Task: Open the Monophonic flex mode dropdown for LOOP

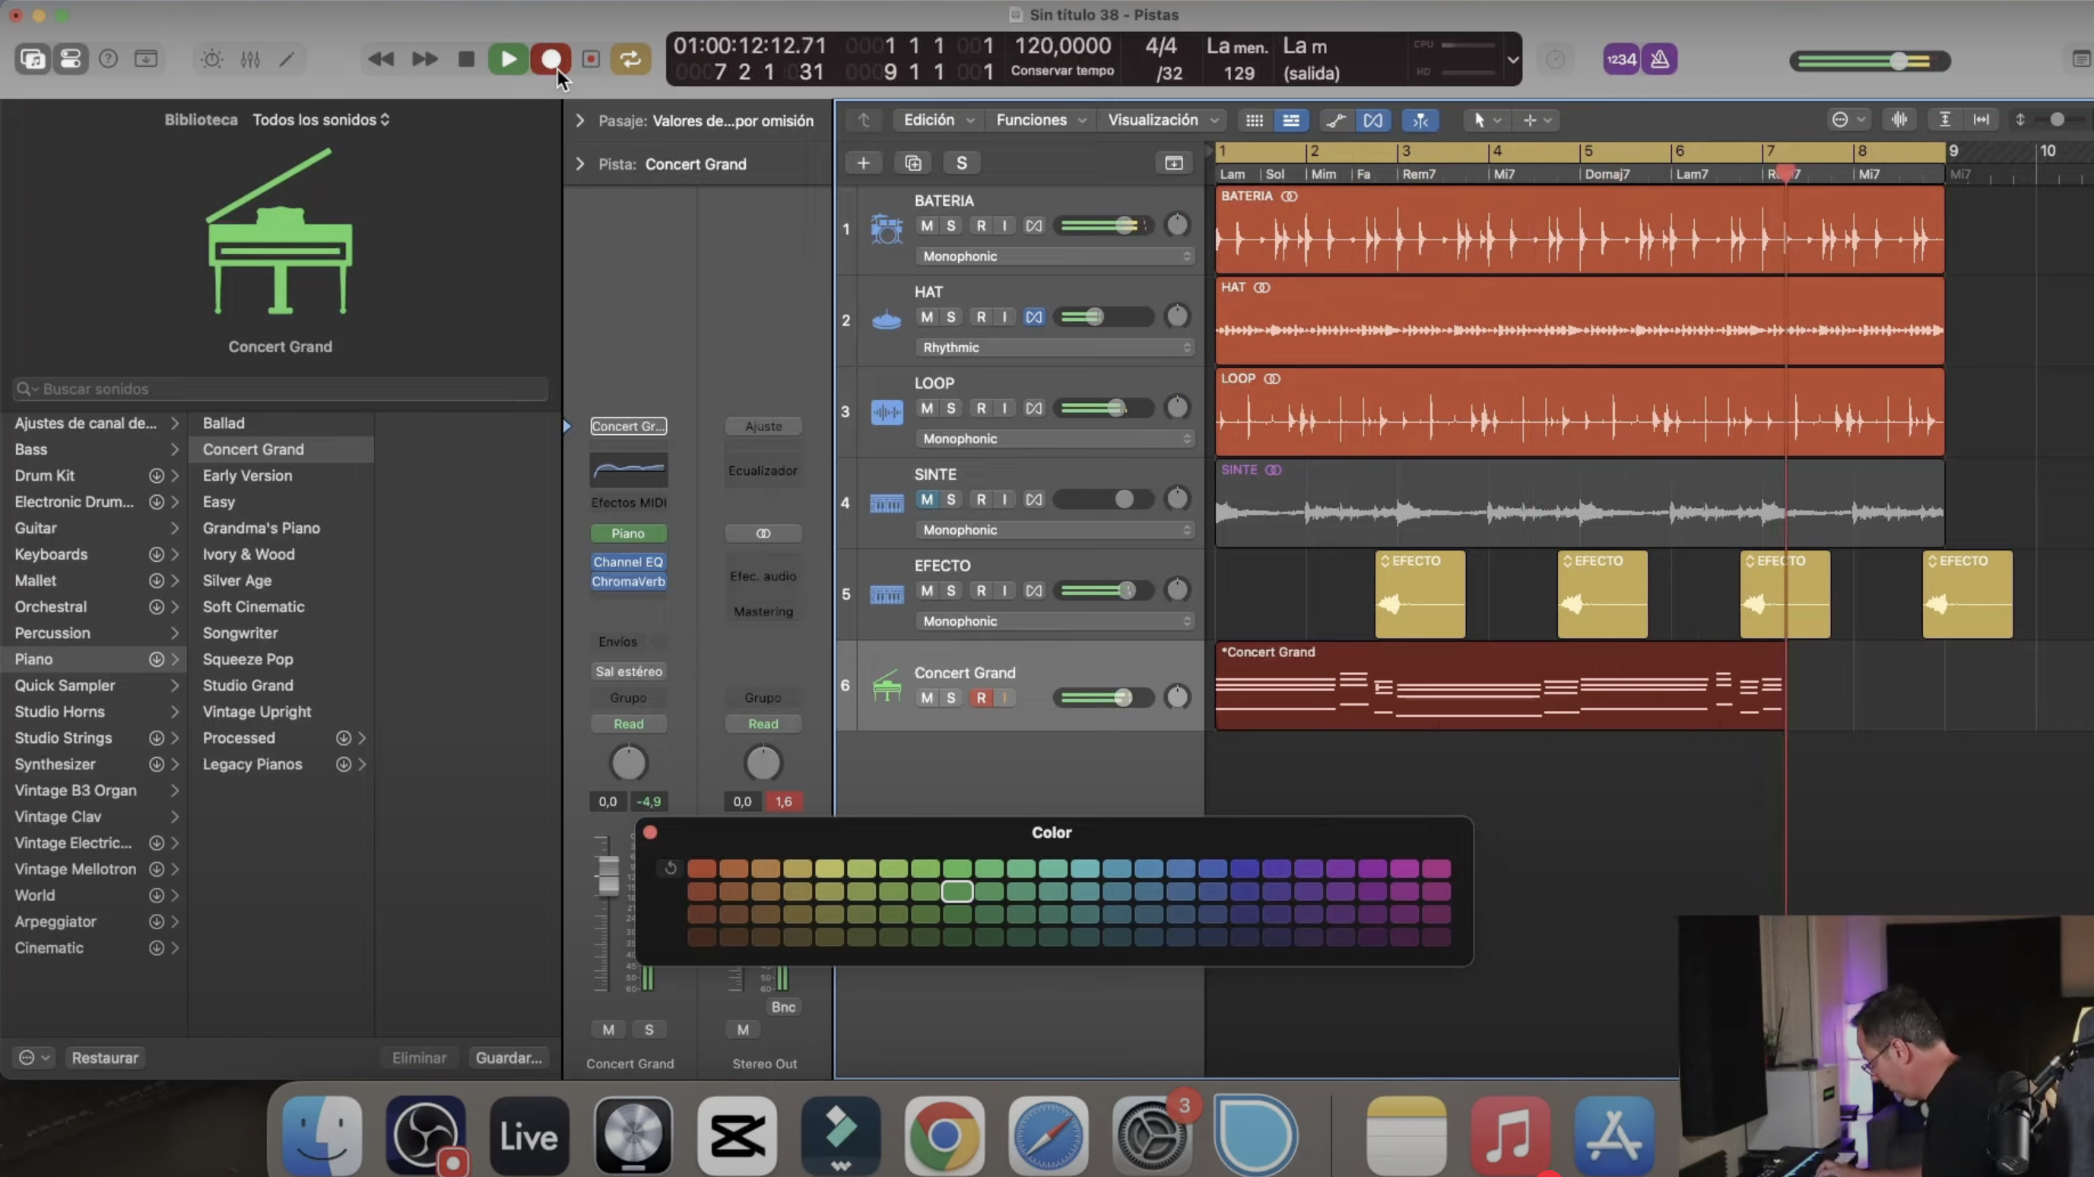Action: (x=1056, y=438)
